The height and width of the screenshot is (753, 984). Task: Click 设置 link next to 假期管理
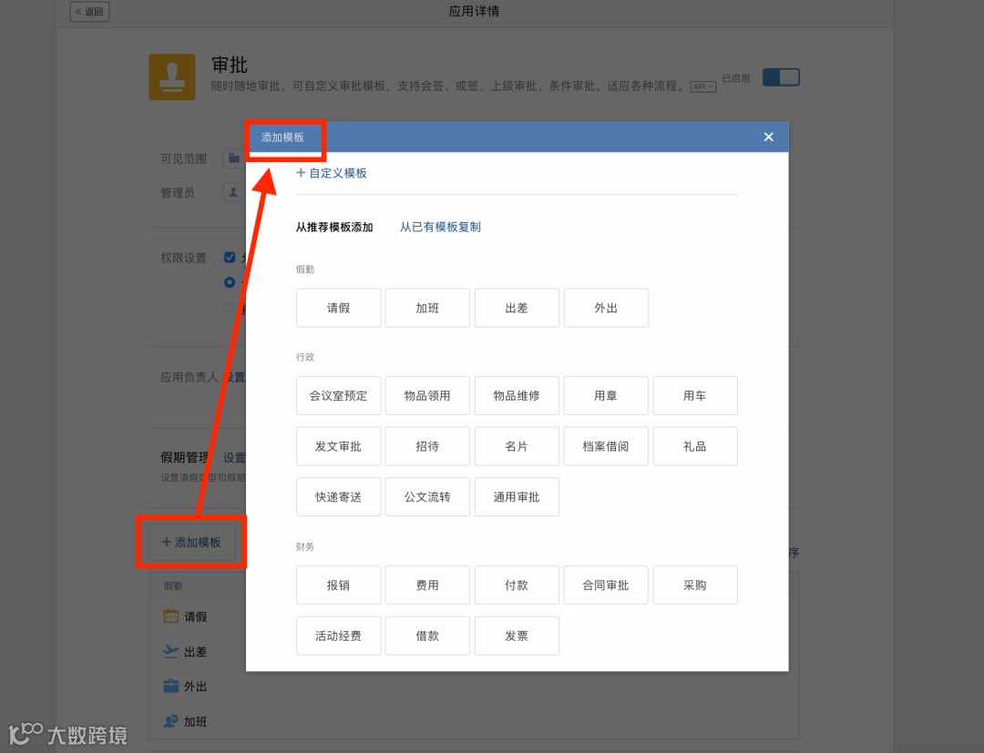click(x=234, y=458)
